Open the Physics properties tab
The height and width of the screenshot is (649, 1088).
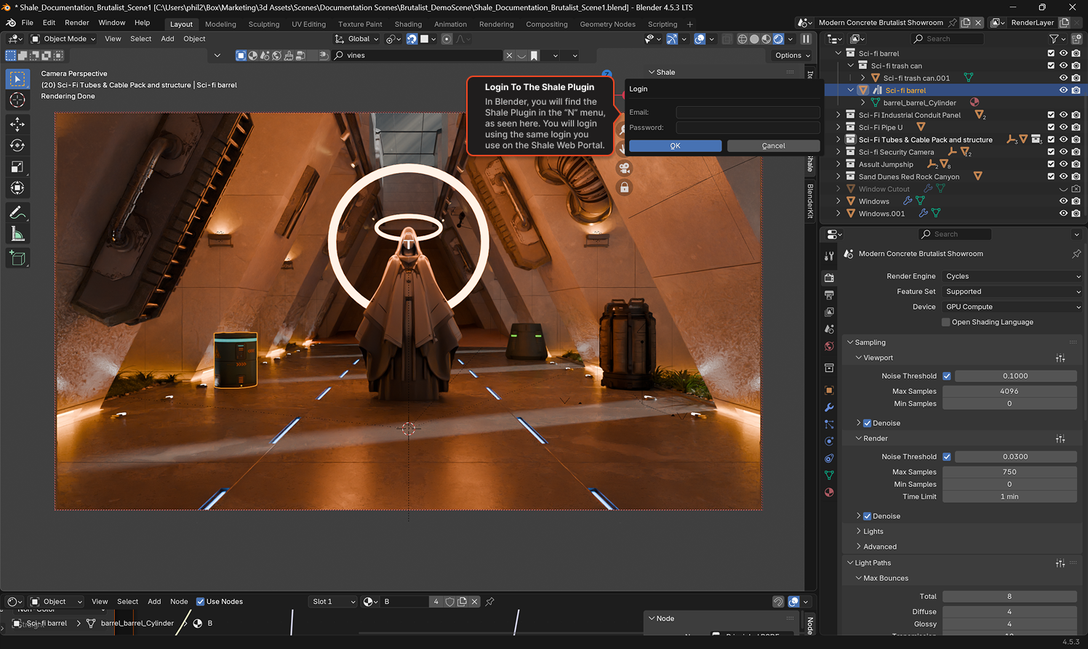tap(829, 441)
